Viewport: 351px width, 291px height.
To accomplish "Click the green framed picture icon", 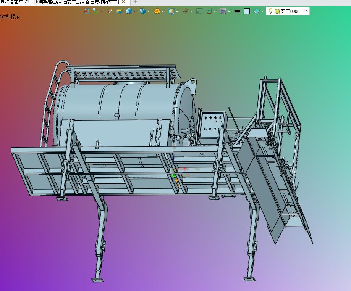I will point(199,11).
